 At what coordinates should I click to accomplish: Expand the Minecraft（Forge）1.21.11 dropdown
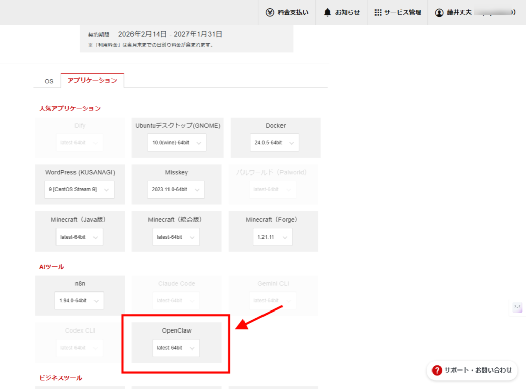(x=273, y=237)
